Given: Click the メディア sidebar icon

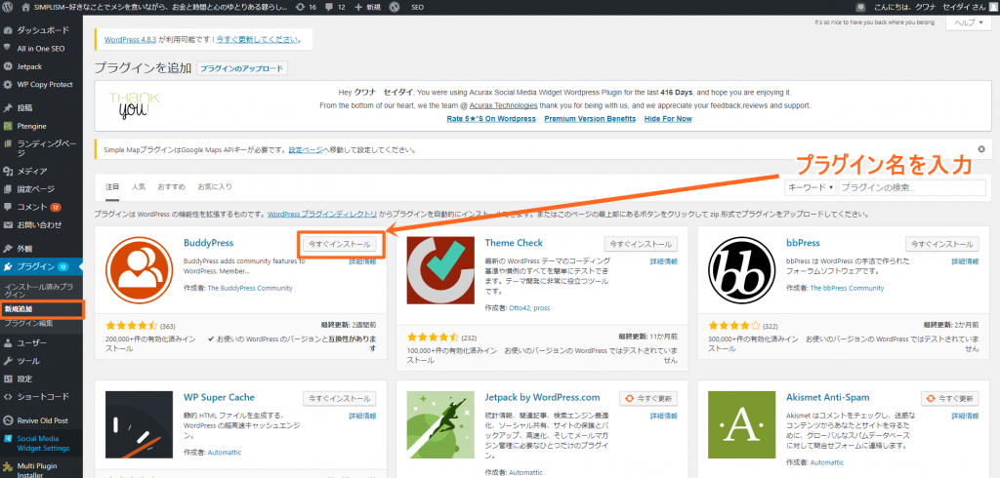Looking at the screenshot, I should click(8, 171).
